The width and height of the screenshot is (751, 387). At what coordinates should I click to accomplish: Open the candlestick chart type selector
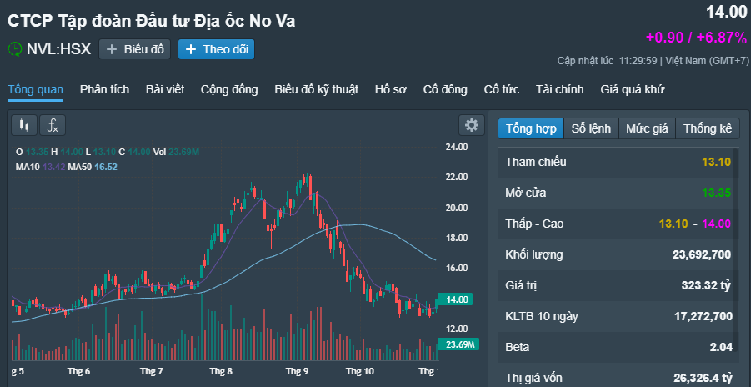point(24,126)
